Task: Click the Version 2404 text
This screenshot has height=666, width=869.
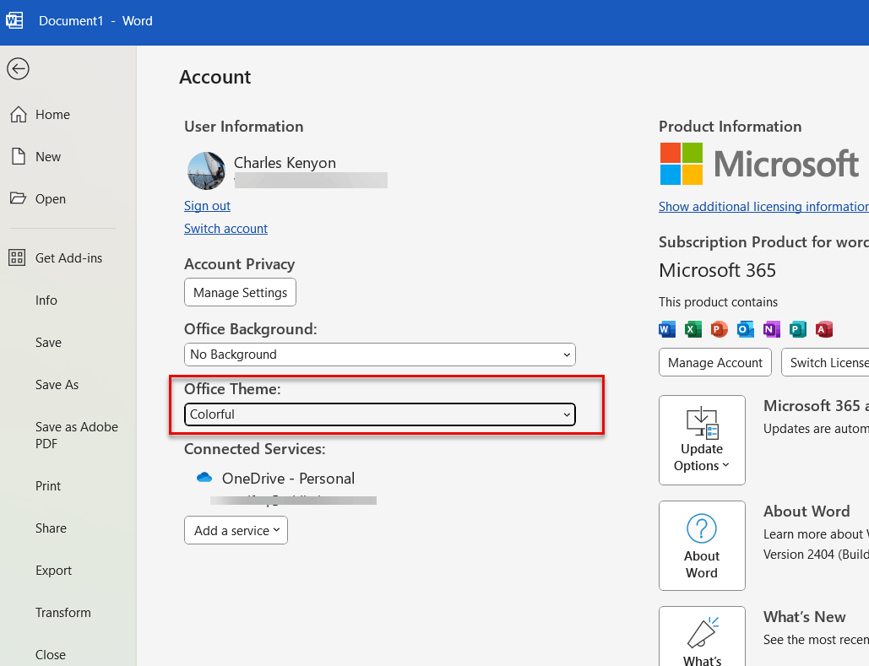Action: (x=799, y=554)
